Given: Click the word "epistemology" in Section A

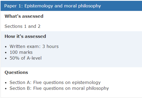Looking at the screenshot, I should tap(86, 83).
